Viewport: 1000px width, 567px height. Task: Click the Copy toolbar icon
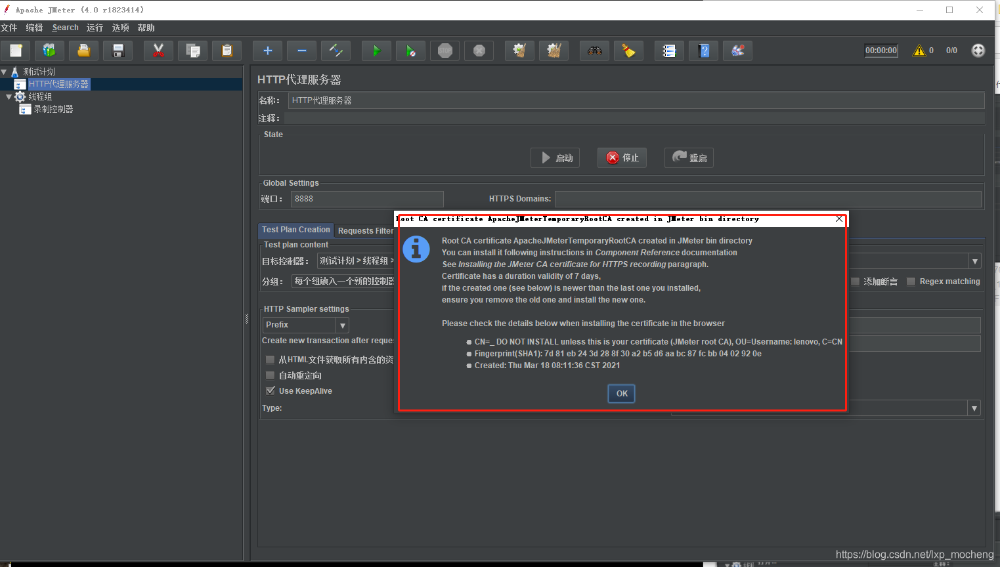coord(192,51)
